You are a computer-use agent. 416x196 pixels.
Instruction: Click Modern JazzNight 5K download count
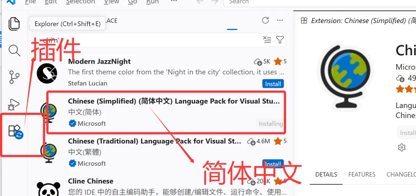pyautogui.click(x=262, y=61)
